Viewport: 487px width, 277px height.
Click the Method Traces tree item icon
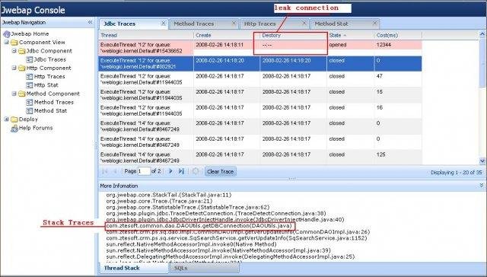pos(30,102)
